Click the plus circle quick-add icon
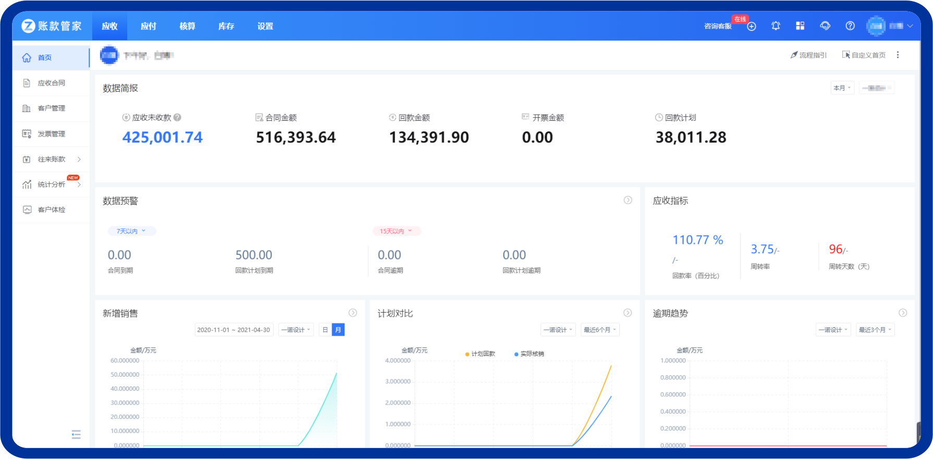The width and height of the screenshot is (933, 459). [x=752, y=27]
